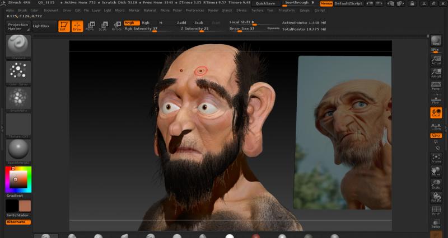Toggle the Gxyz rotation mode button
The width and height of the screenshot is (448, 238).
pos(436,136)
